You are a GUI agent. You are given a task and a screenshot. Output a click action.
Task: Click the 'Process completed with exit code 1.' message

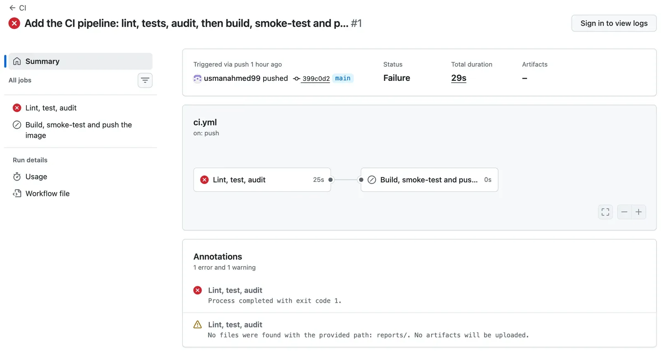click(x=275, y=301)
